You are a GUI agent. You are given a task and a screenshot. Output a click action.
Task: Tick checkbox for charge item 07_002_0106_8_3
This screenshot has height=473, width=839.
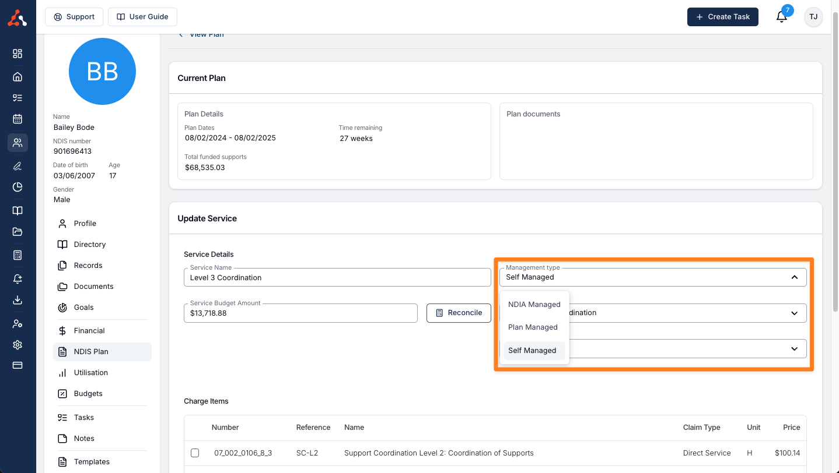pos(195,453)
